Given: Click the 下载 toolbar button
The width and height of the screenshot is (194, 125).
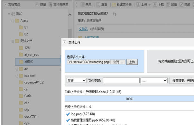Looking at the screenshot, I should click(159, 4).
